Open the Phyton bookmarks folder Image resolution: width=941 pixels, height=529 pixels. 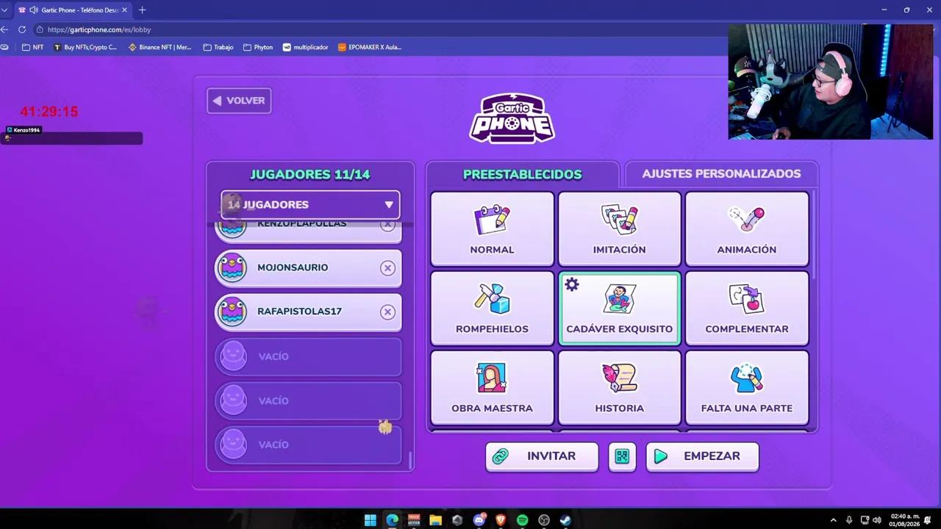(x=258, y=47)
